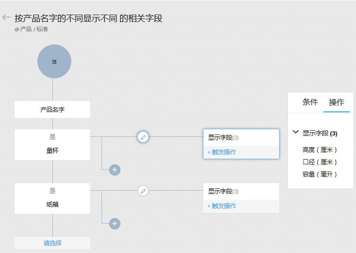Select the 是 纸箱 condition box
The width and height of the screenshot is (356, 253).
coord(52,198)
